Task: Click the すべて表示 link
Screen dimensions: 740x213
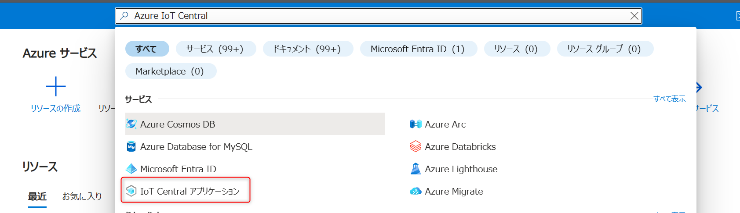Action: 669,99
